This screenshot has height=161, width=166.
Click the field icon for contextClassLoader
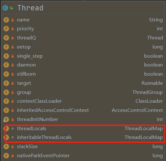tap(6, 101)
